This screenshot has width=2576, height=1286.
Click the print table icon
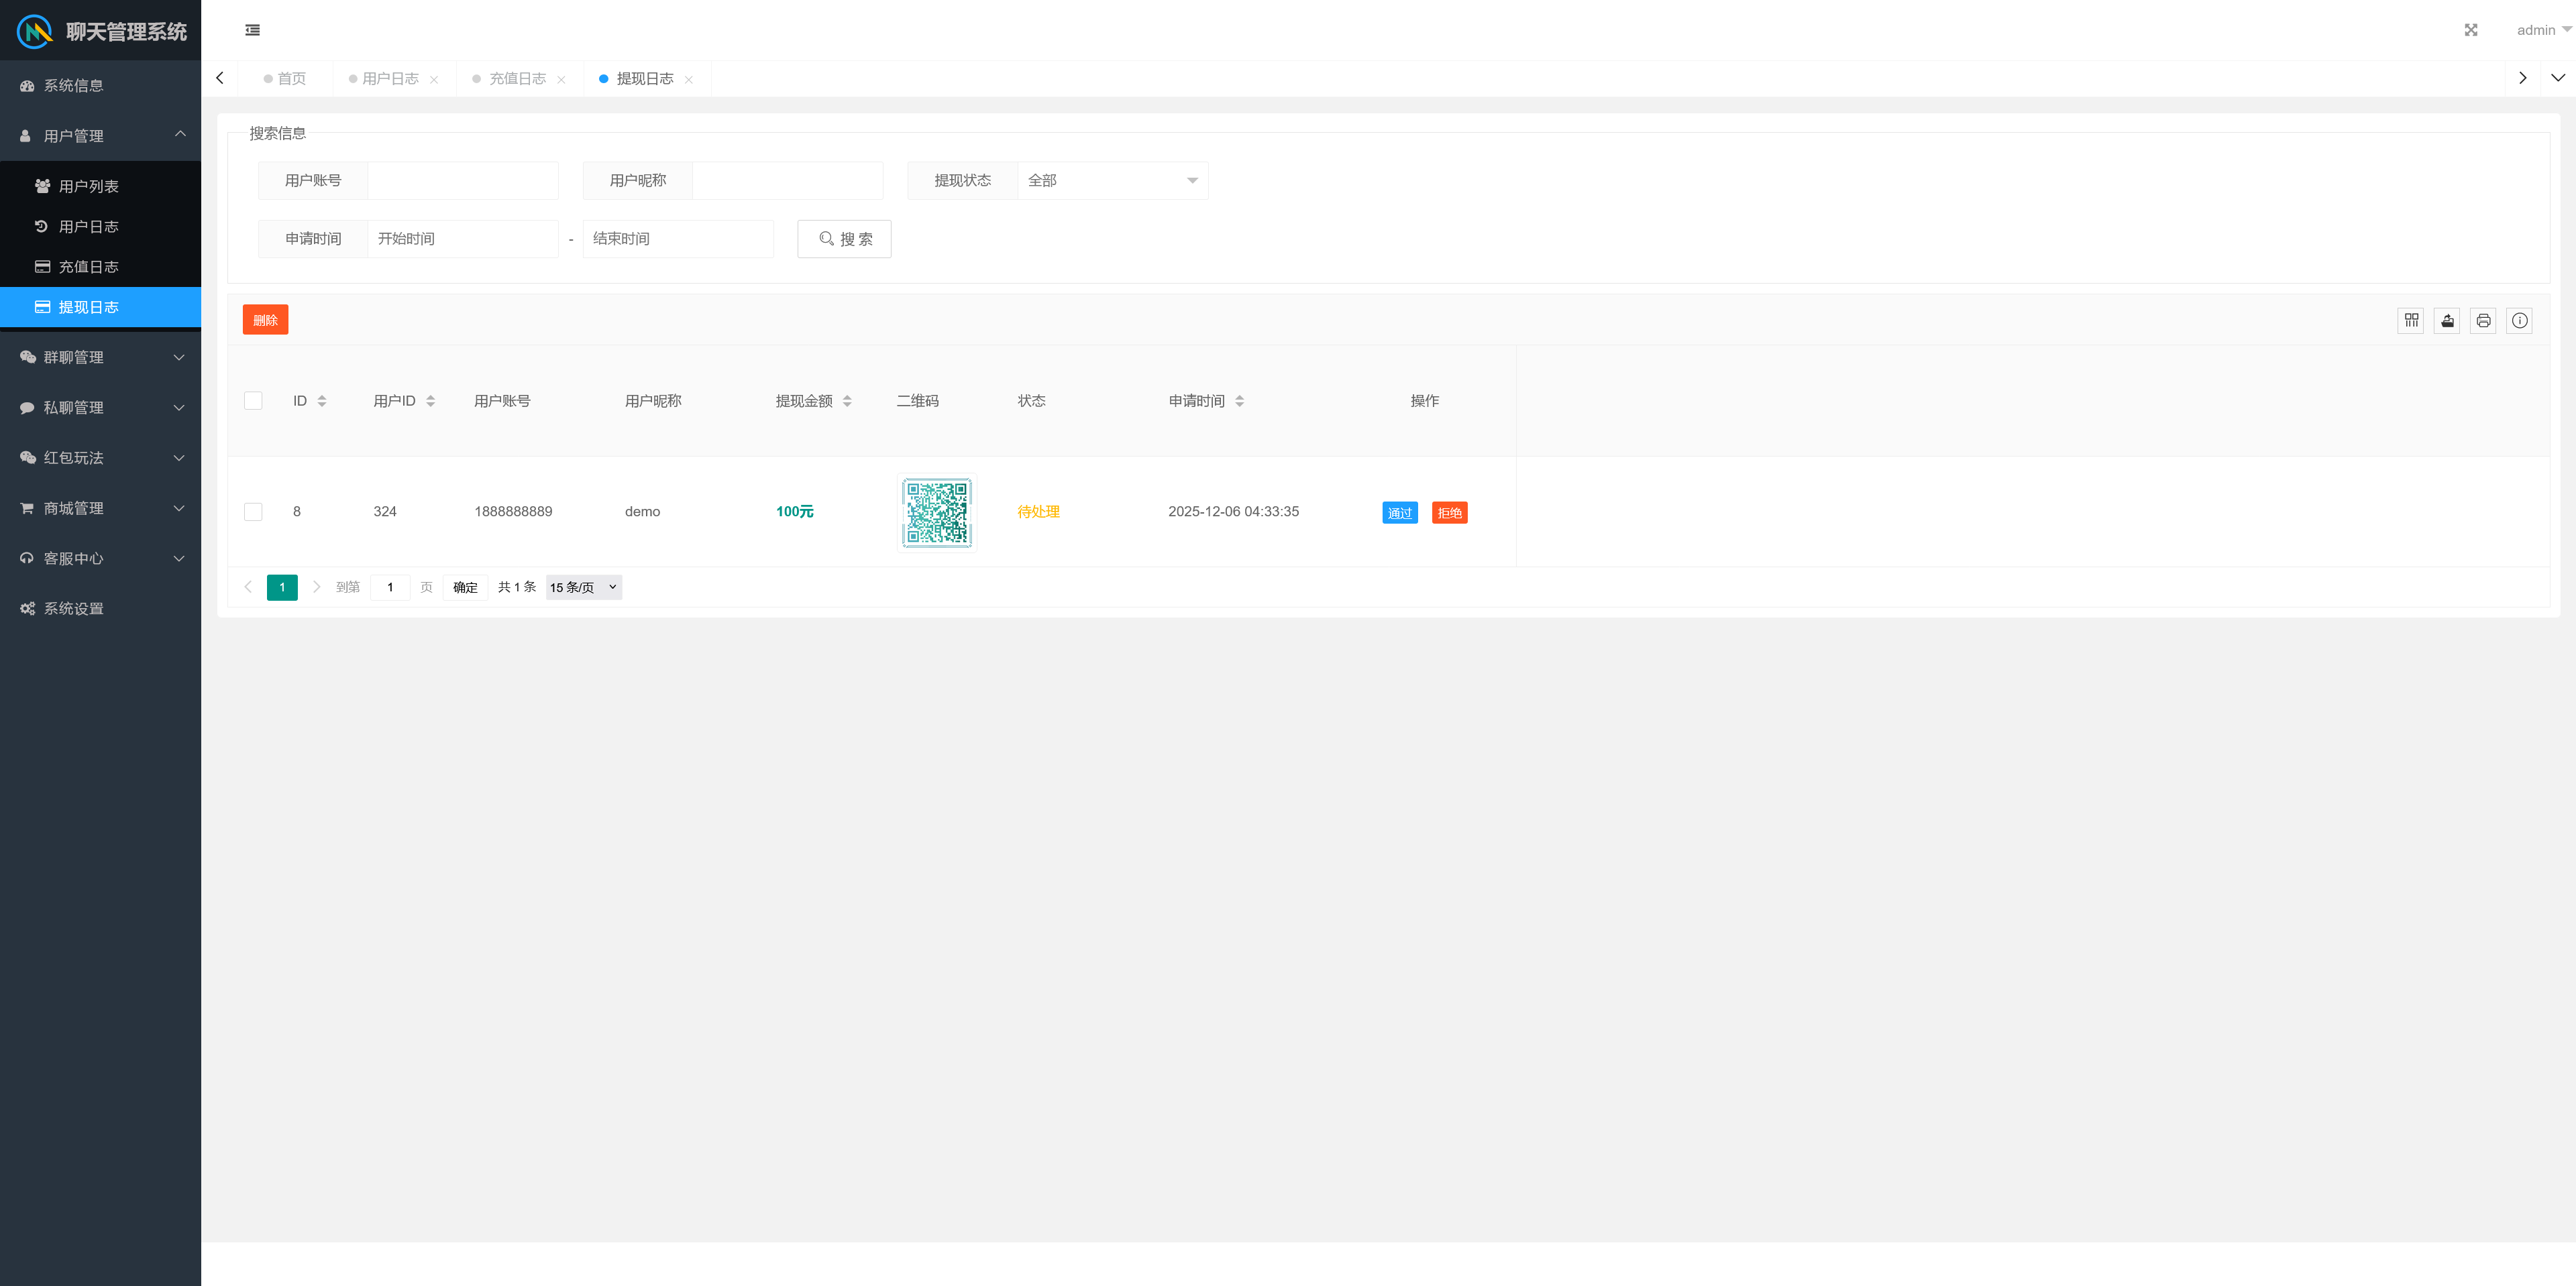coord(2483,320)
